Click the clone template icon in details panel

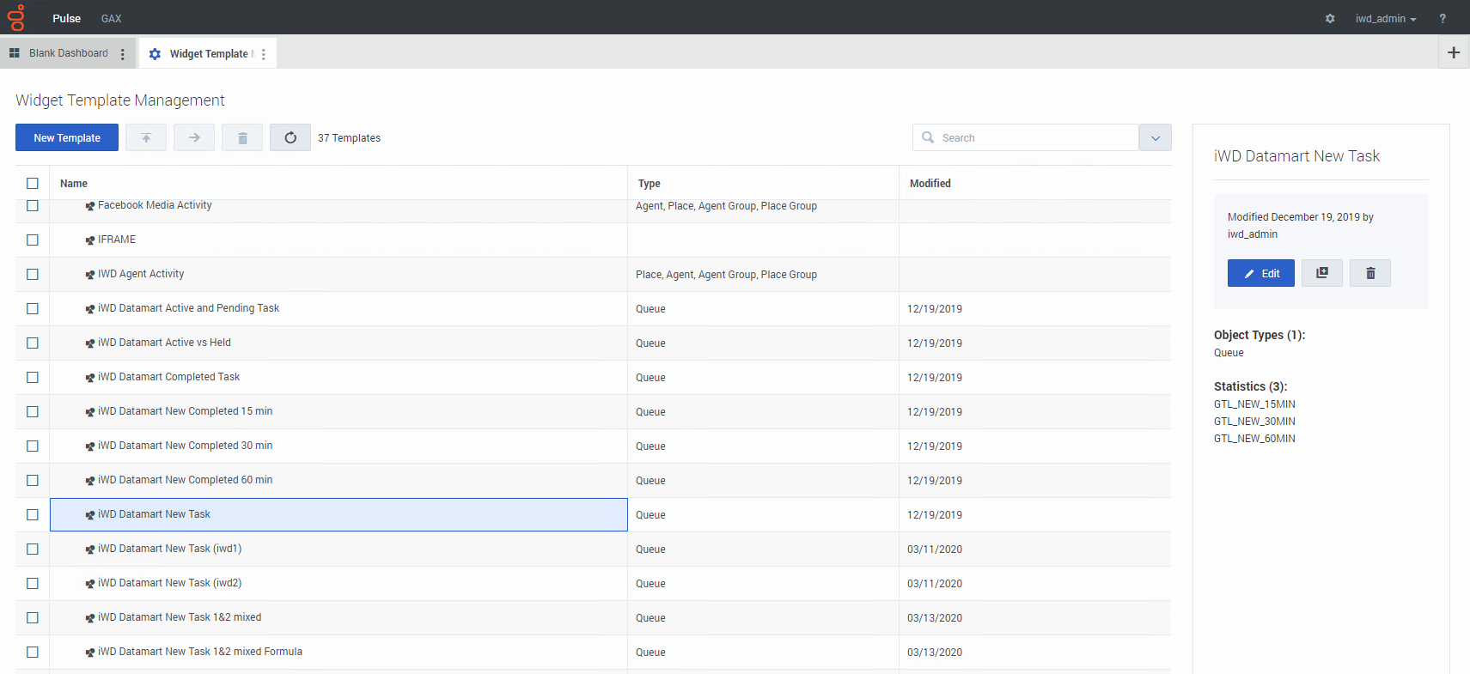1321,273
